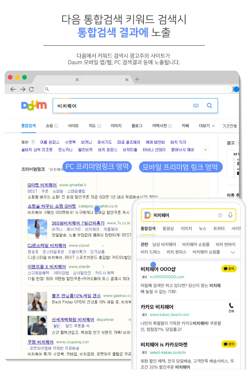The width and height of the screenshot is (251, 388).
Task: Click the browser address bar
Action: click(138, 89)
